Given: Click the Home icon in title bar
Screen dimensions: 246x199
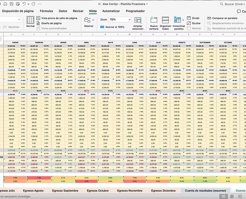Looking at the screenshot, I should [x=5, y=4].
